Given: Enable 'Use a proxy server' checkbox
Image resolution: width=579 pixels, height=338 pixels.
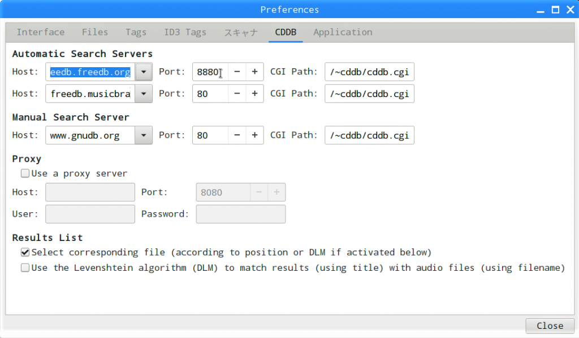Looking at the screenshot, I should tap(25, 174).
